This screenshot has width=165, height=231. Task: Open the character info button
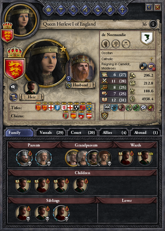(x=153, y=24)
